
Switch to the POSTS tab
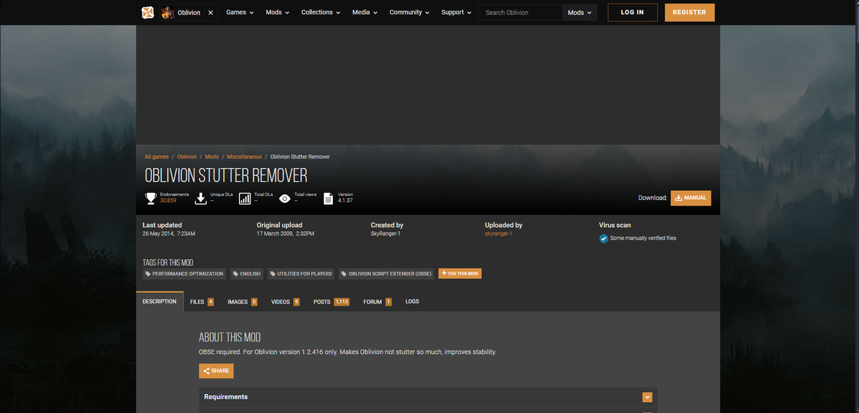(x=332, y=302)
